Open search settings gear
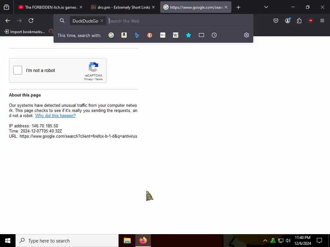 pos(247,35)
